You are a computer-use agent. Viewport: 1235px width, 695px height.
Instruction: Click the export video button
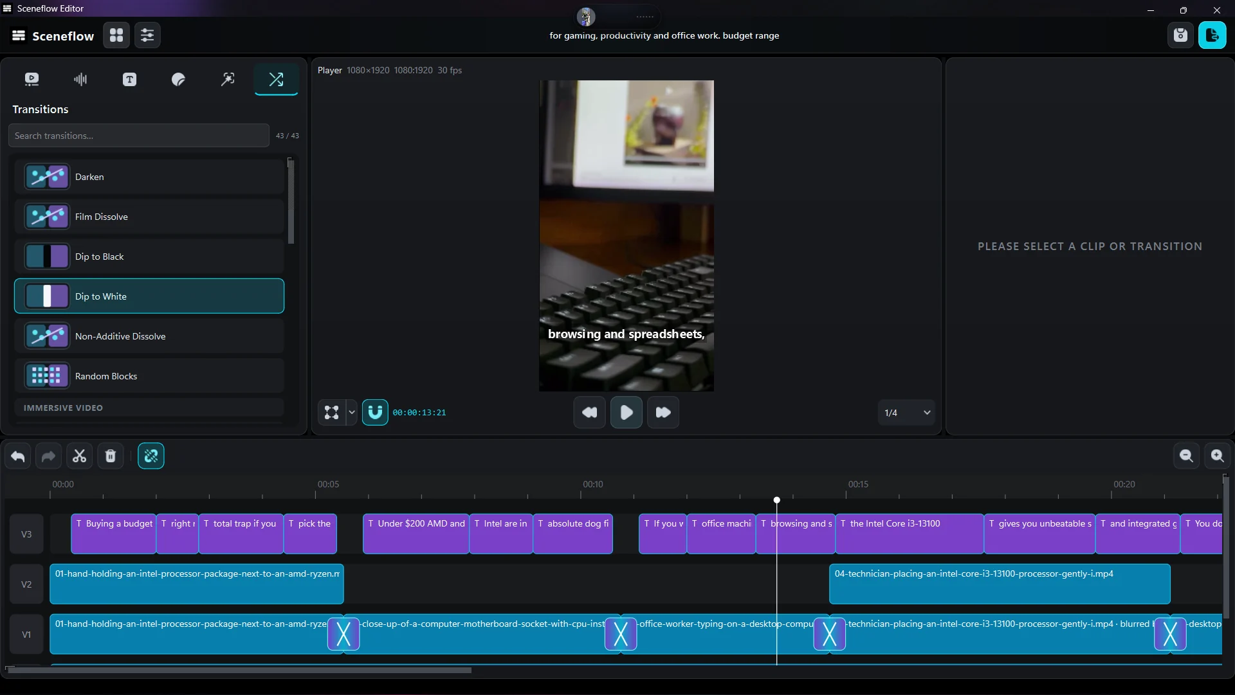pos(1212,35)
